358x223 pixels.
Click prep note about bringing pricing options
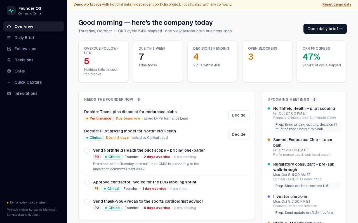click(x=307, y=127)
